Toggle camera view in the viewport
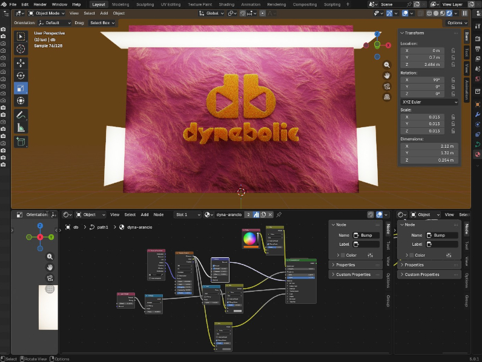The height and width of the screenshot is (362, 482). 388,86
